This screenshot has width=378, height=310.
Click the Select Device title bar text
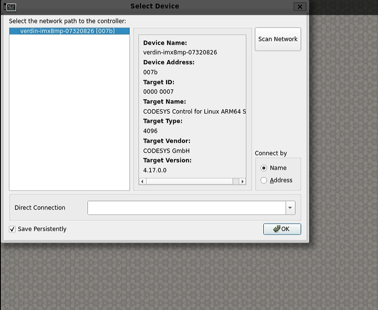[154, 6]
